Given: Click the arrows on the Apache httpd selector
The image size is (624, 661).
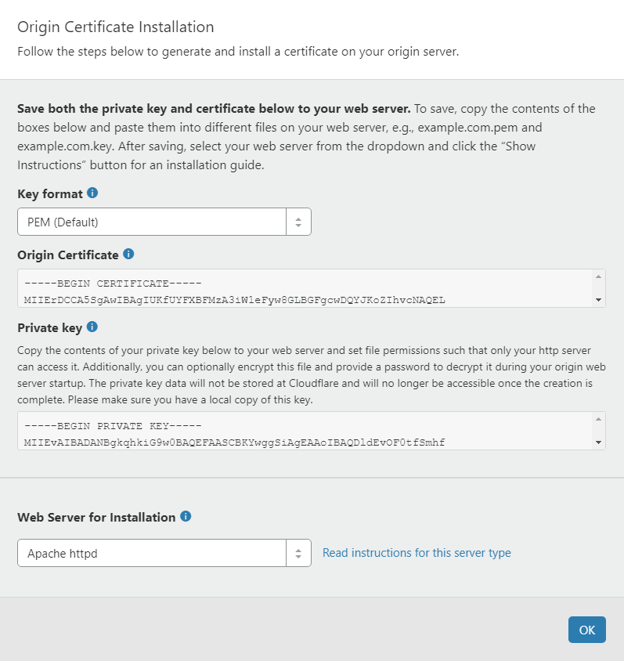Looking at the screenshot, I should pyautogui.click(x=298, y=553).
